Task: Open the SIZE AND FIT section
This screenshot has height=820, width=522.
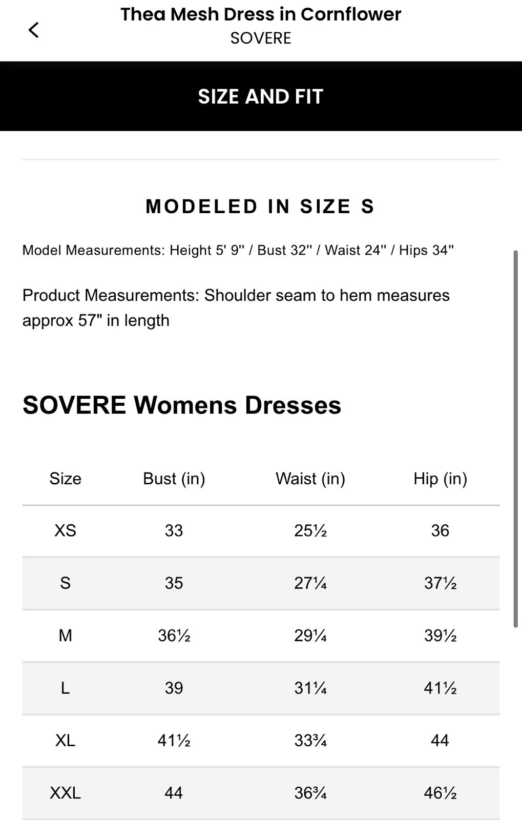Action: [x=261, y=96]
